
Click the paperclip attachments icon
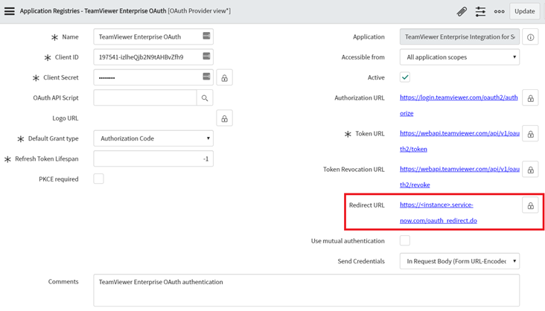(x=462, y=11)
